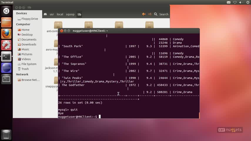Click "The Wire" row in the terminal
This screenshot has height=141, width=251.
[x=129, y=71]
